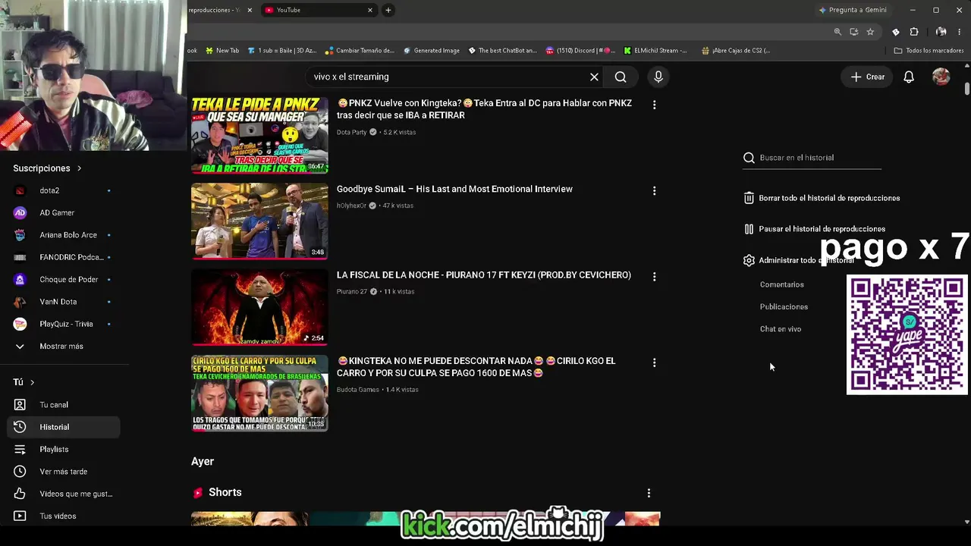971x546 pixels.
Task: Open the Generated Image bookmark
Action: pyautogui.click(x=431, y=51)
